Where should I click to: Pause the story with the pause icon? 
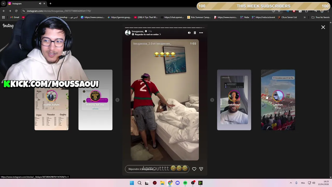[x=195, y=33]
